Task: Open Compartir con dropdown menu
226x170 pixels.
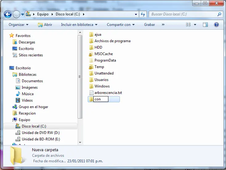Action: point(121,25)
